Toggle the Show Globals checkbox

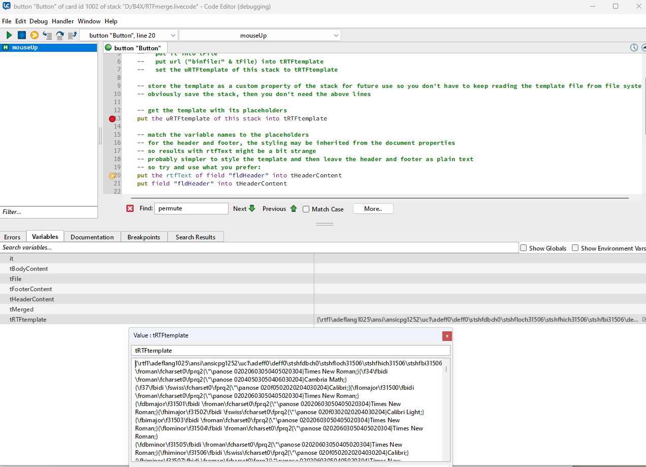(524, 248)
